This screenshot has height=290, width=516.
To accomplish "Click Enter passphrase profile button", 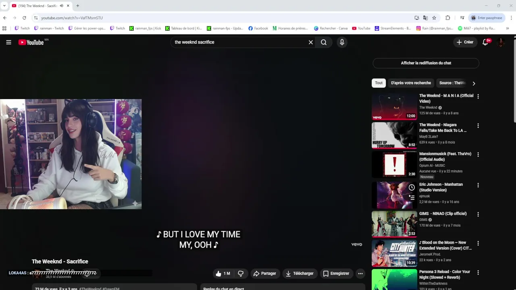I will pos(487,18).
